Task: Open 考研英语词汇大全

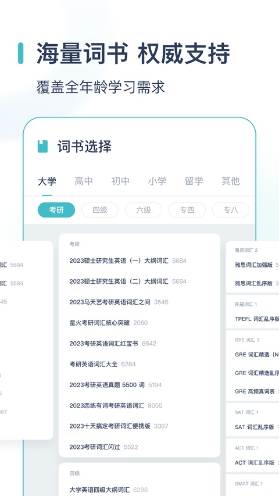Action: click(x=94, y=364)
